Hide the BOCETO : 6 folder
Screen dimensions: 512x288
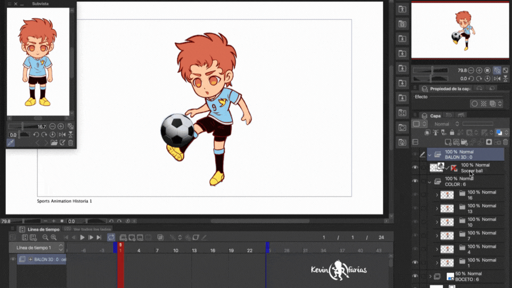[x=415, y=276]
